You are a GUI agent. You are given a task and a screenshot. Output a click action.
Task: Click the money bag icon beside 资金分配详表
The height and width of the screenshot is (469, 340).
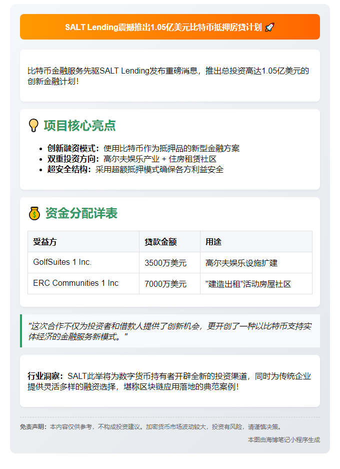pyautogui.click(x=34, y=214)
